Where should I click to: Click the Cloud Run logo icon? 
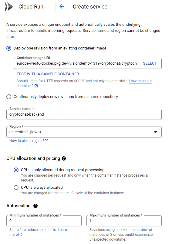click(x=9, y=6)
